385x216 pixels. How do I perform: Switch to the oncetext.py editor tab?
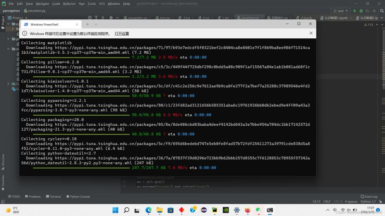coord(248,18)
